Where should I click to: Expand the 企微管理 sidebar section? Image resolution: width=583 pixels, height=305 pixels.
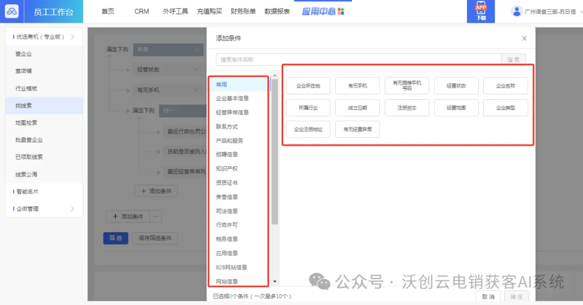(44, 209)
